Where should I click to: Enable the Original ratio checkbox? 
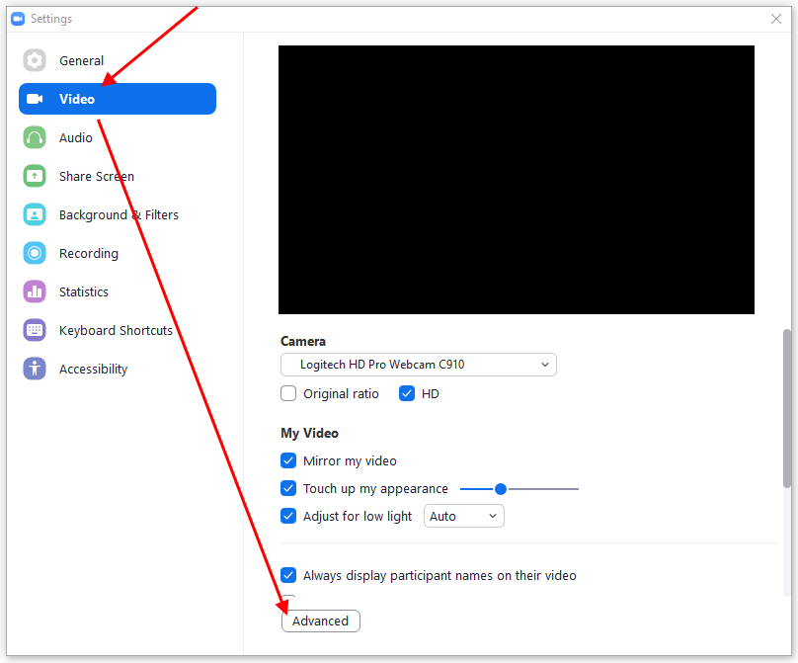tap(288, 393)
